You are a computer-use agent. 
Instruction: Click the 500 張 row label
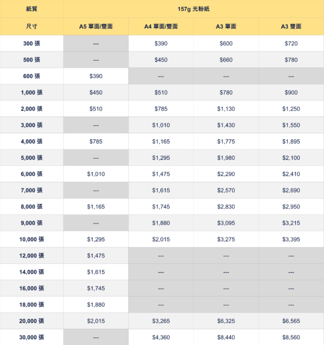click(x=32, y=59)
